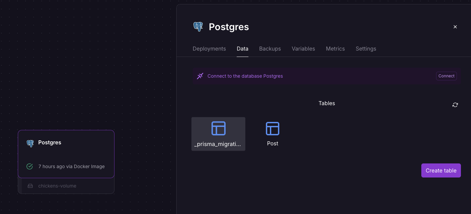
Task: Click the _prisma_migrati... table label
Action: click(218, 144)
